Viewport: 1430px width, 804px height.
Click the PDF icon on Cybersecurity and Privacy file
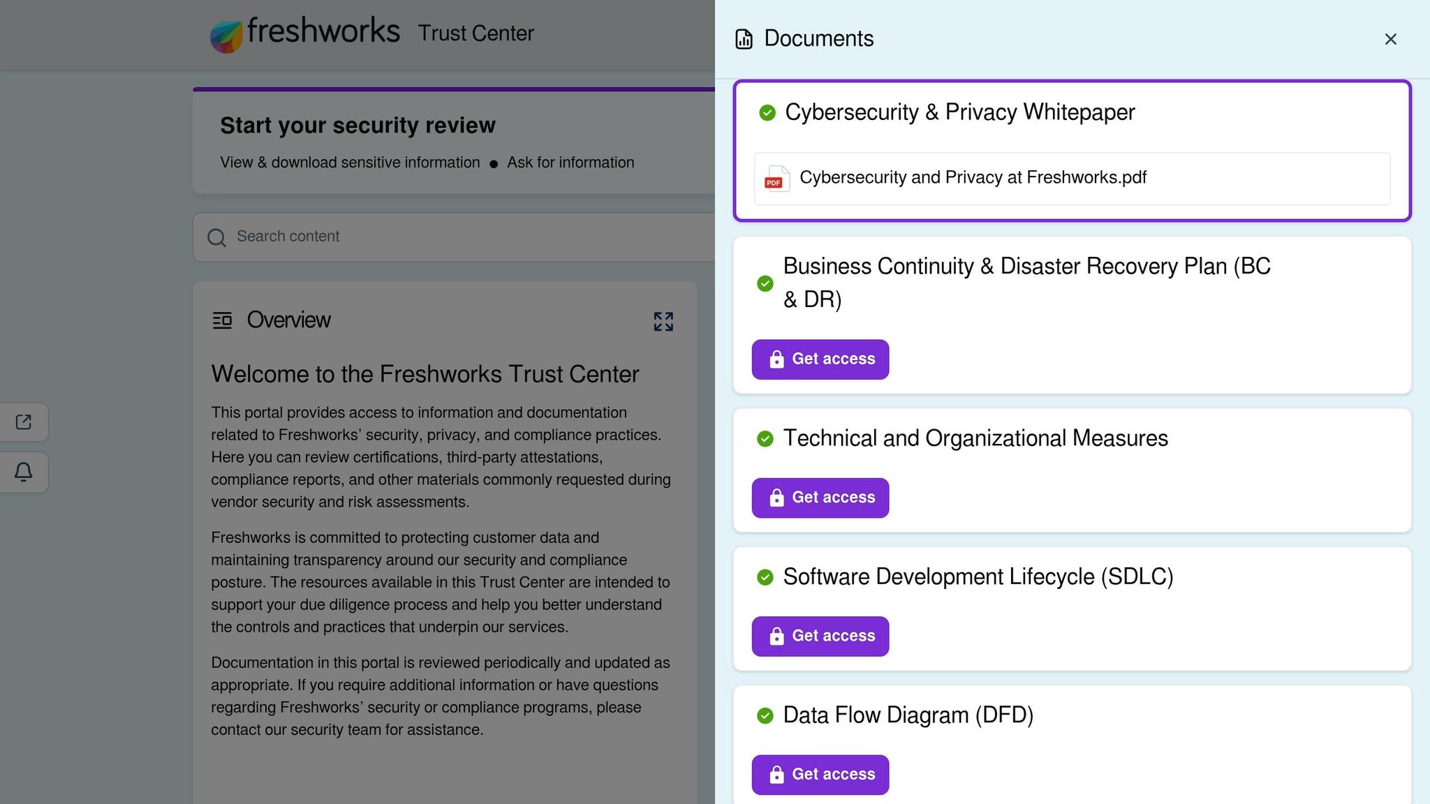[774, 179]
